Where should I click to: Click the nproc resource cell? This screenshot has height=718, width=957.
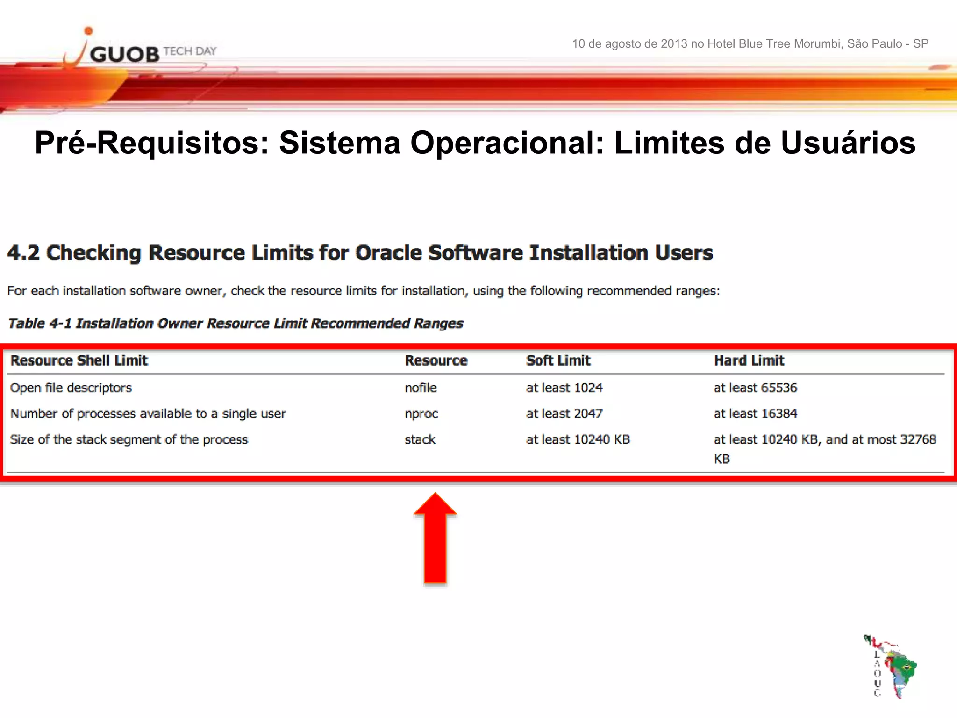tap(421, 414)
